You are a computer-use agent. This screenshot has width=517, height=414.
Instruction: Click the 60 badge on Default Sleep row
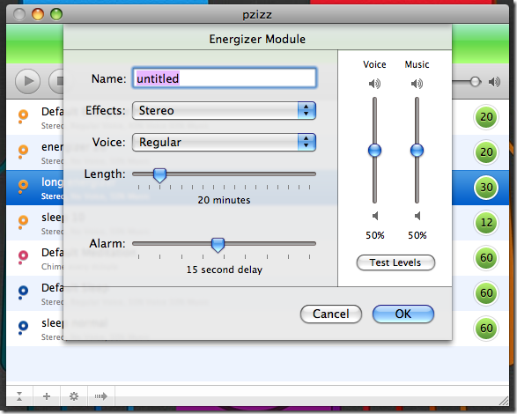(486, 293)
